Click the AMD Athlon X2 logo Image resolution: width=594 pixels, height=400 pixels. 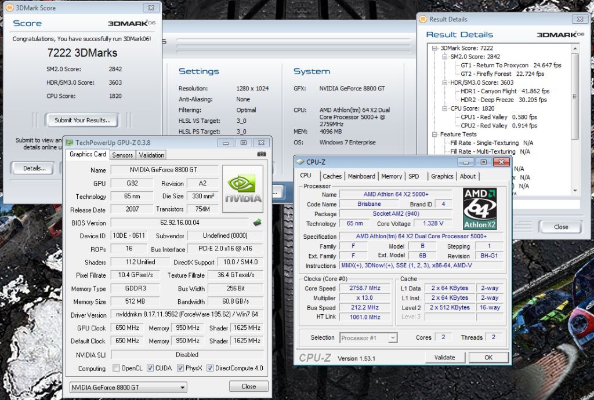tap(479, 209)
